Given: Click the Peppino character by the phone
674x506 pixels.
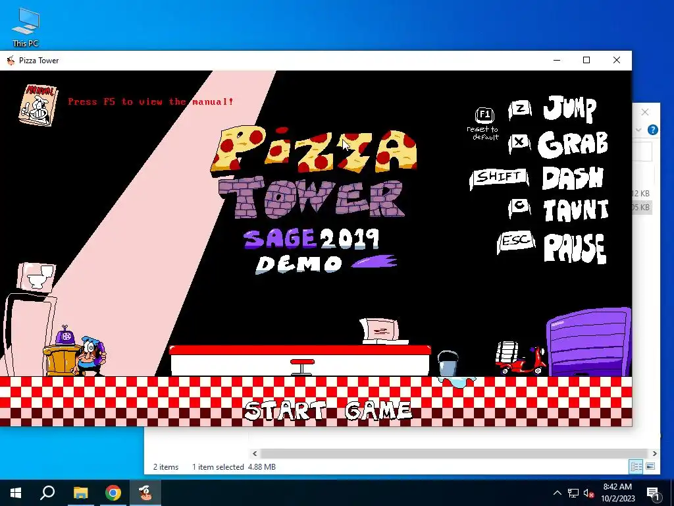Looking at the screenshot, I should (90, 356).
